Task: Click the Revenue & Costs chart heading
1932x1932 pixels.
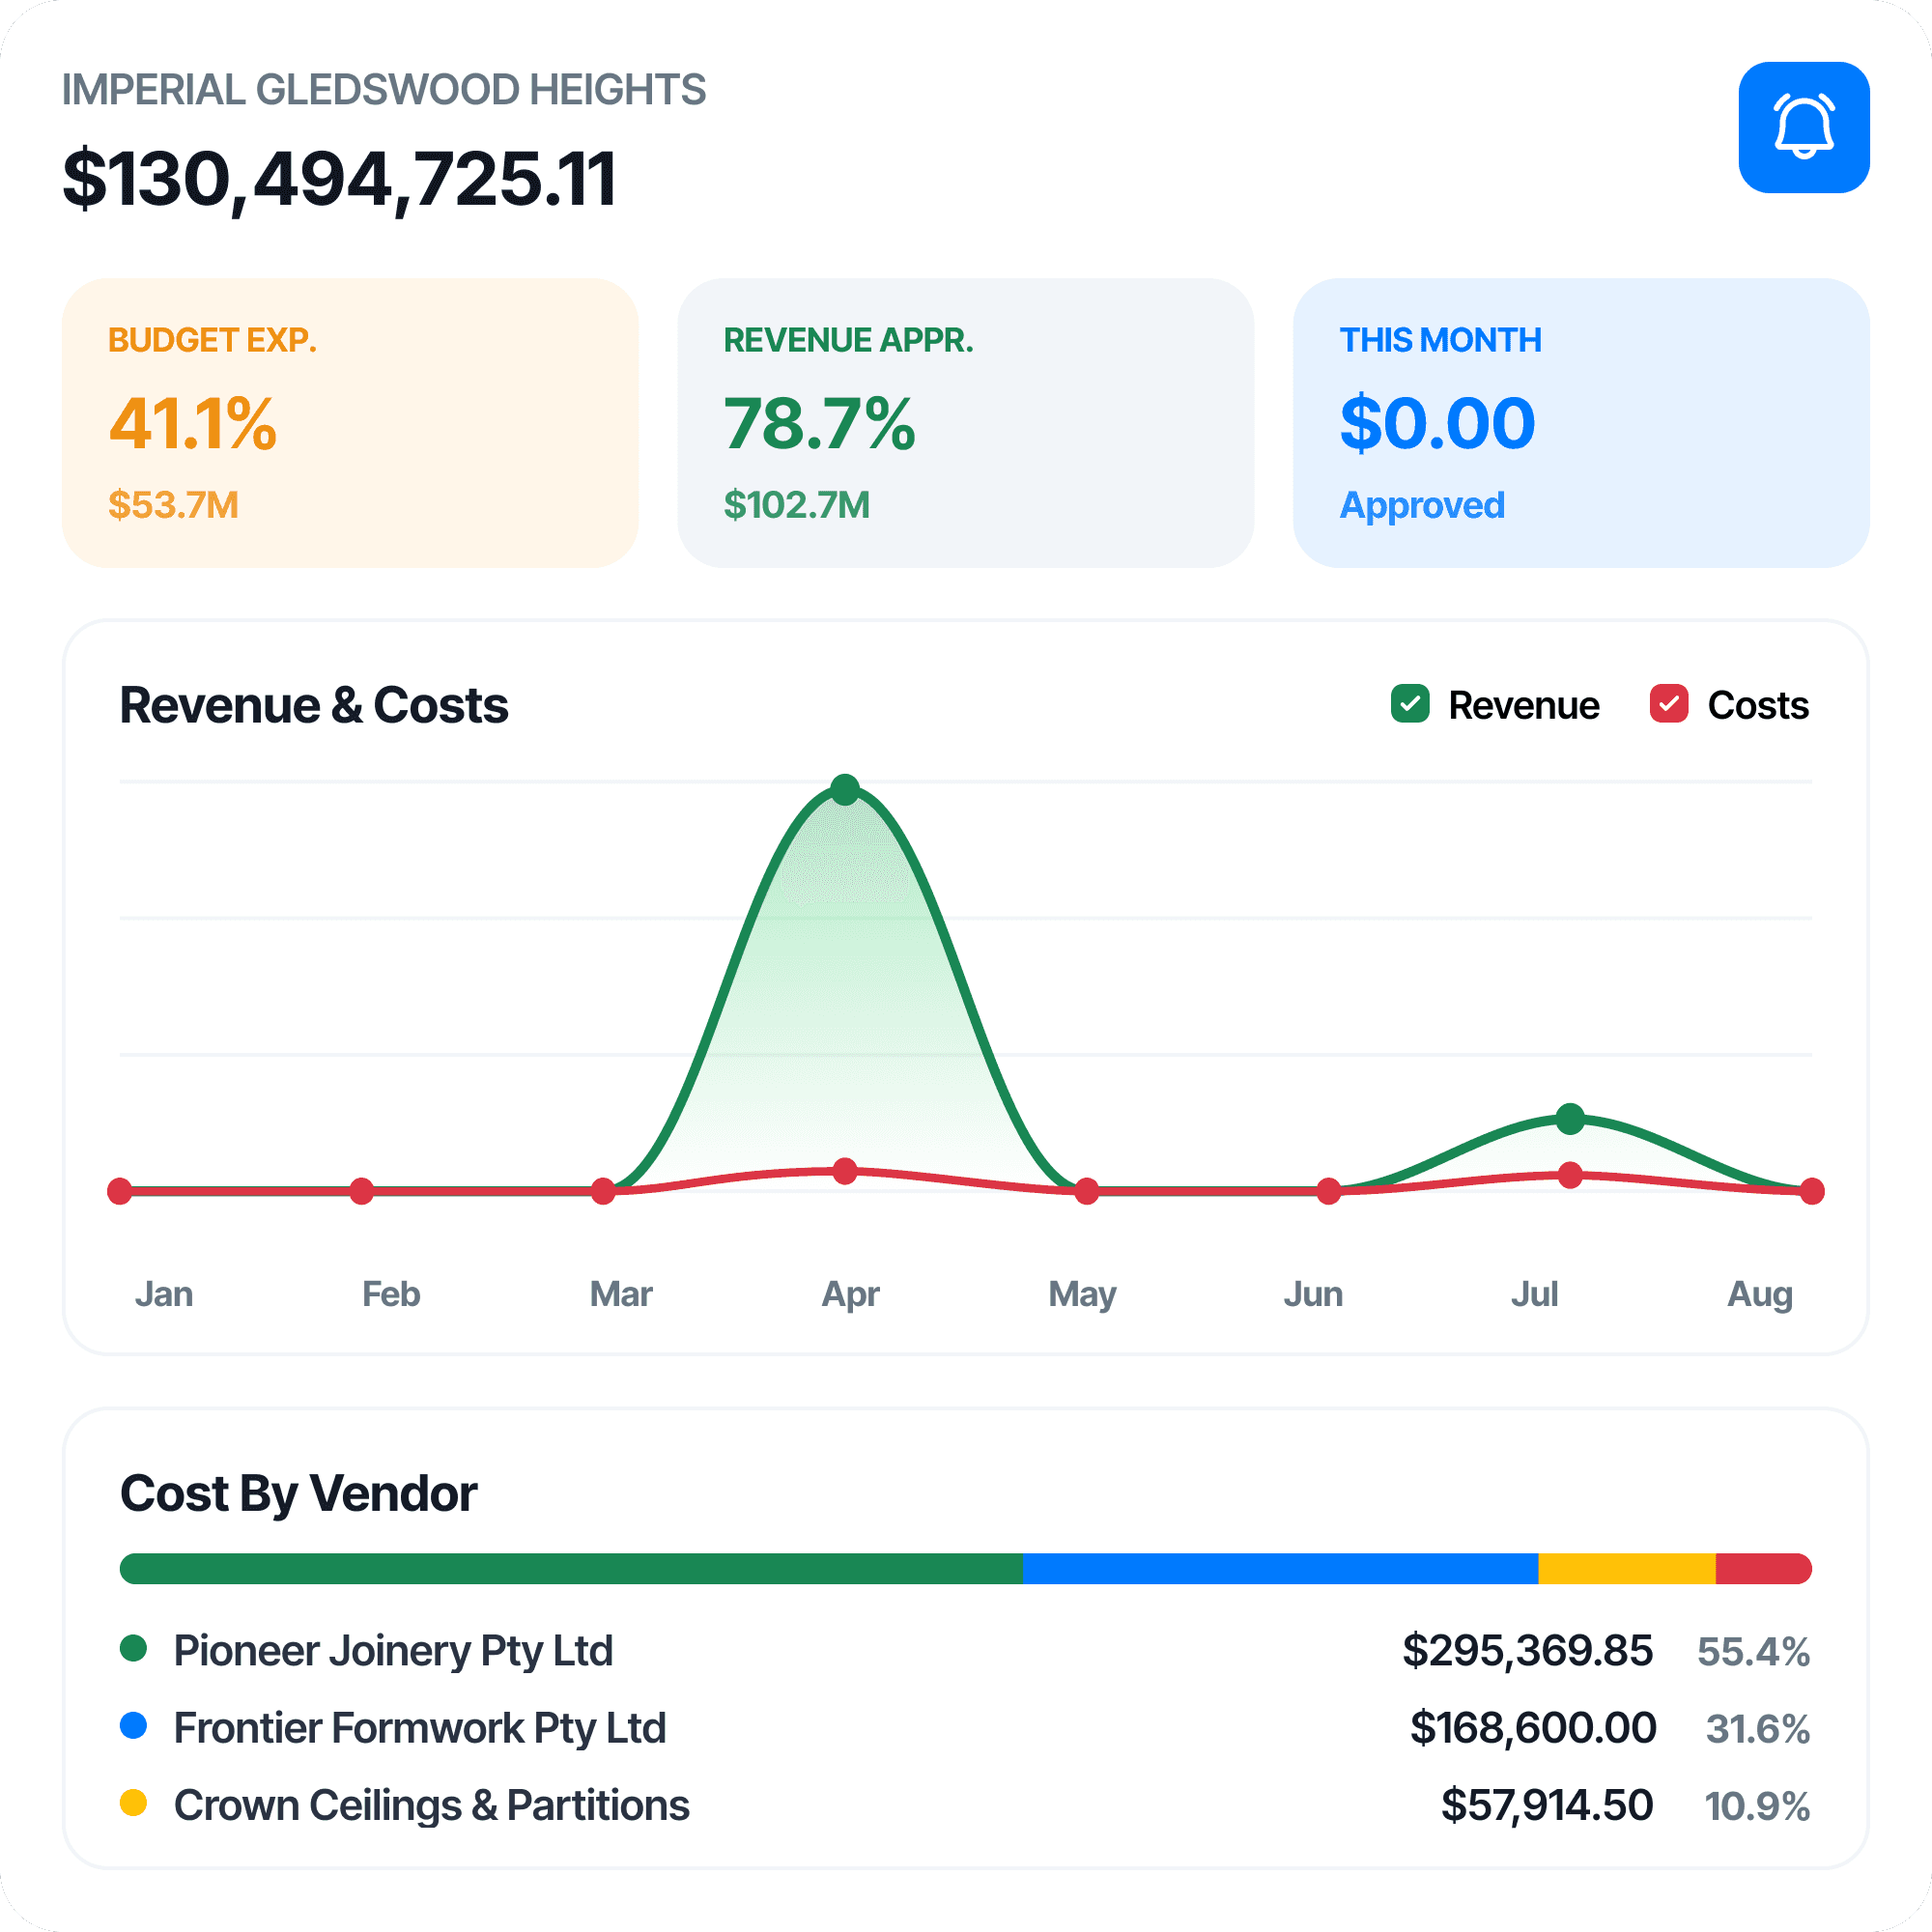Action: point(314,705)
